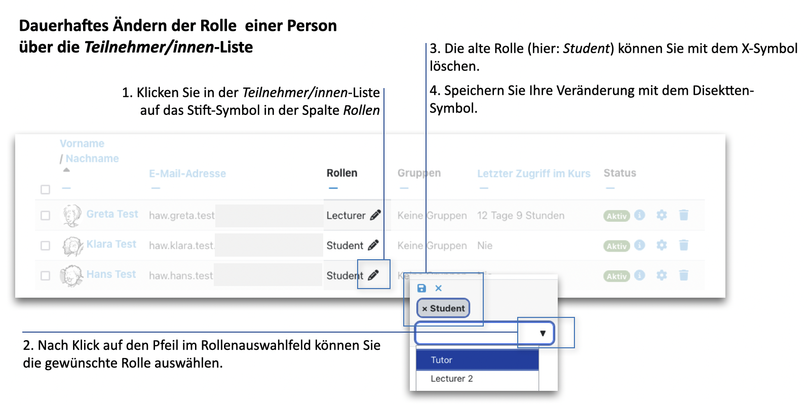Viewport: 810px width, 405px height.
Task: Cancel role editing with the X icon
Action: [x=439, y=288]
